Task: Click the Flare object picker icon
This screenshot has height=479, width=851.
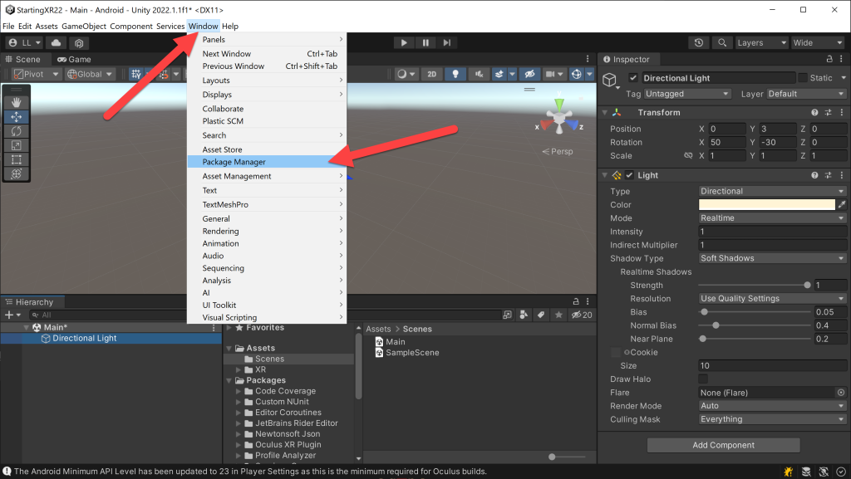Action: (x=841, y=393)
